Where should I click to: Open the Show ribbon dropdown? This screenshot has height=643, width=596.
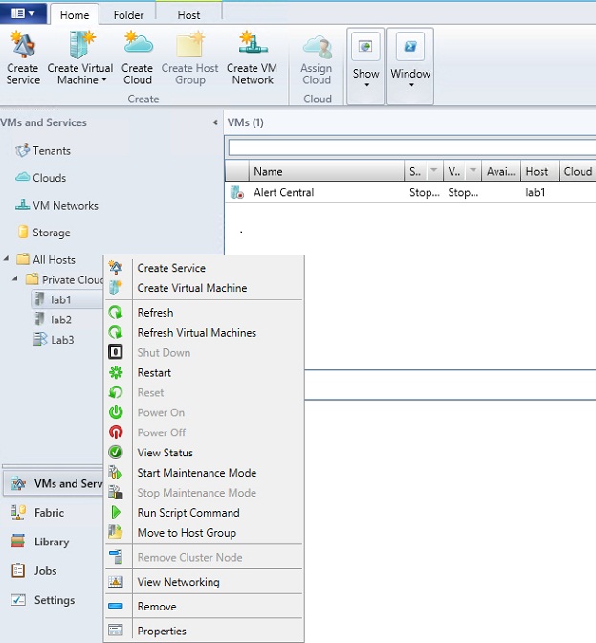pos(365,66)
